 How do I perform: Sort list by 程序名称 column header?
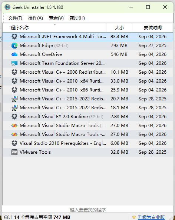(x=55, y=28)
